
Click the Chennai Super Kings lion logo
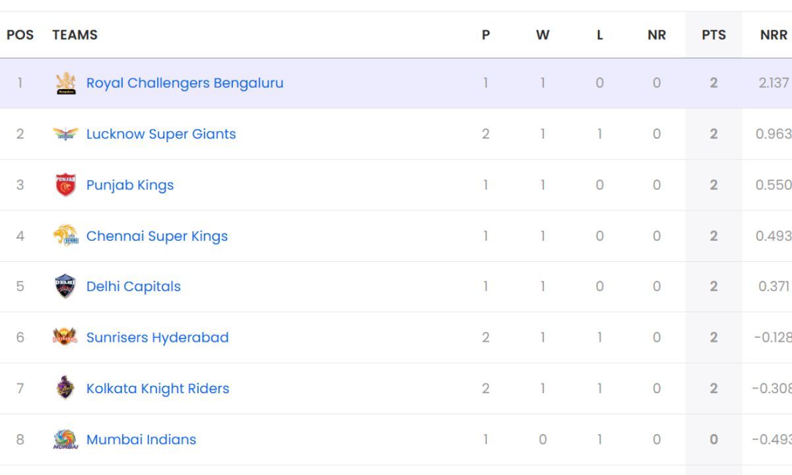click(x=65, y=236)
